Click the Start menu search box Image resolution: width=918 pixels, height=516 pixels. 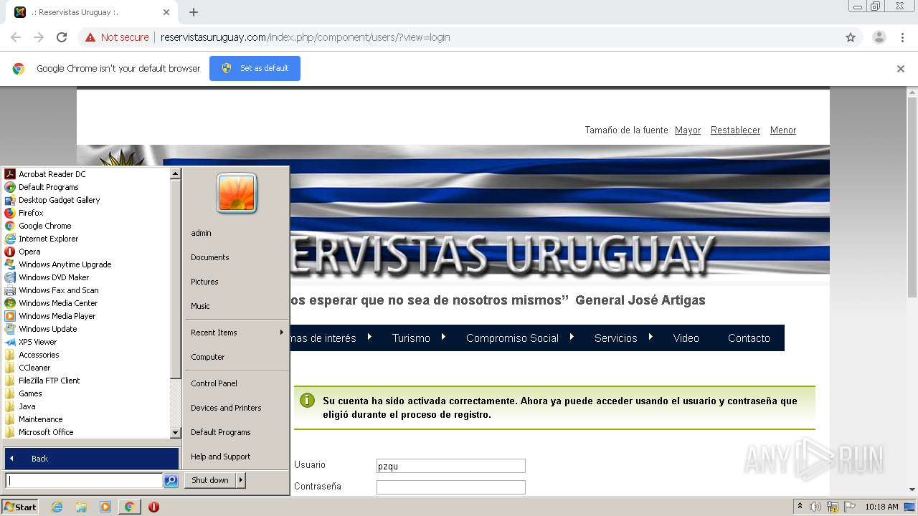(84, 481)
